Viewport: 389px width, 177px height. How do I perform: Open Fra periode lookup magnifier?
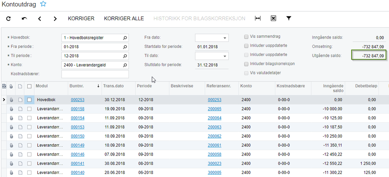coord(125,47)
